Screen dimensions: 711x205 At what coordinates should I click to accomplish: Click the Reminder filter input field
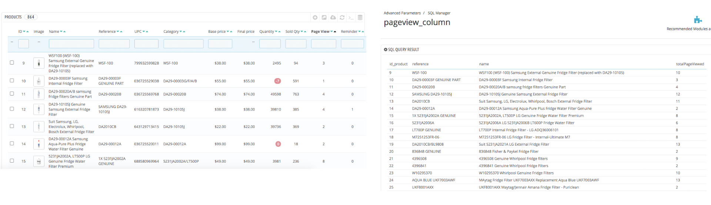tap(353, 44)
